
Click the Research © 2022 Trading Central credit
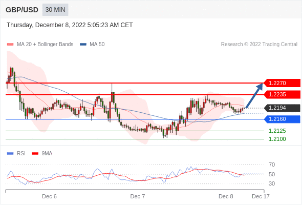(259, 45)
